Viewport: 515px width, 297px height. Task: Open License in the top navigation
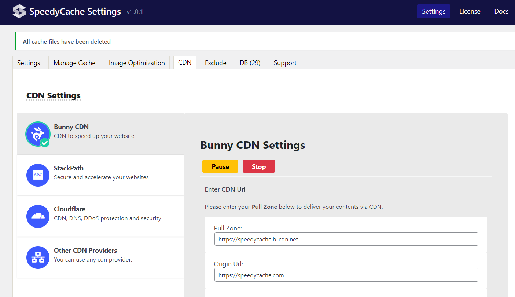pos(470,11)
